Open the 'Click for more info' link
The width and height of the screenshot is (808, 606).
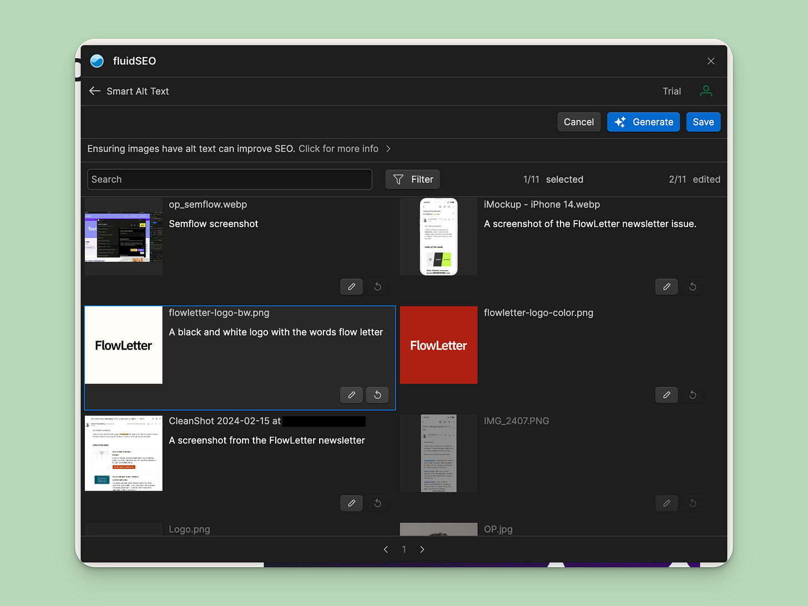(339, 149)
